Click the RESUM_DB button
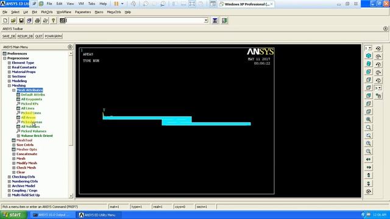The image size is (390, 219). [25, 36]
